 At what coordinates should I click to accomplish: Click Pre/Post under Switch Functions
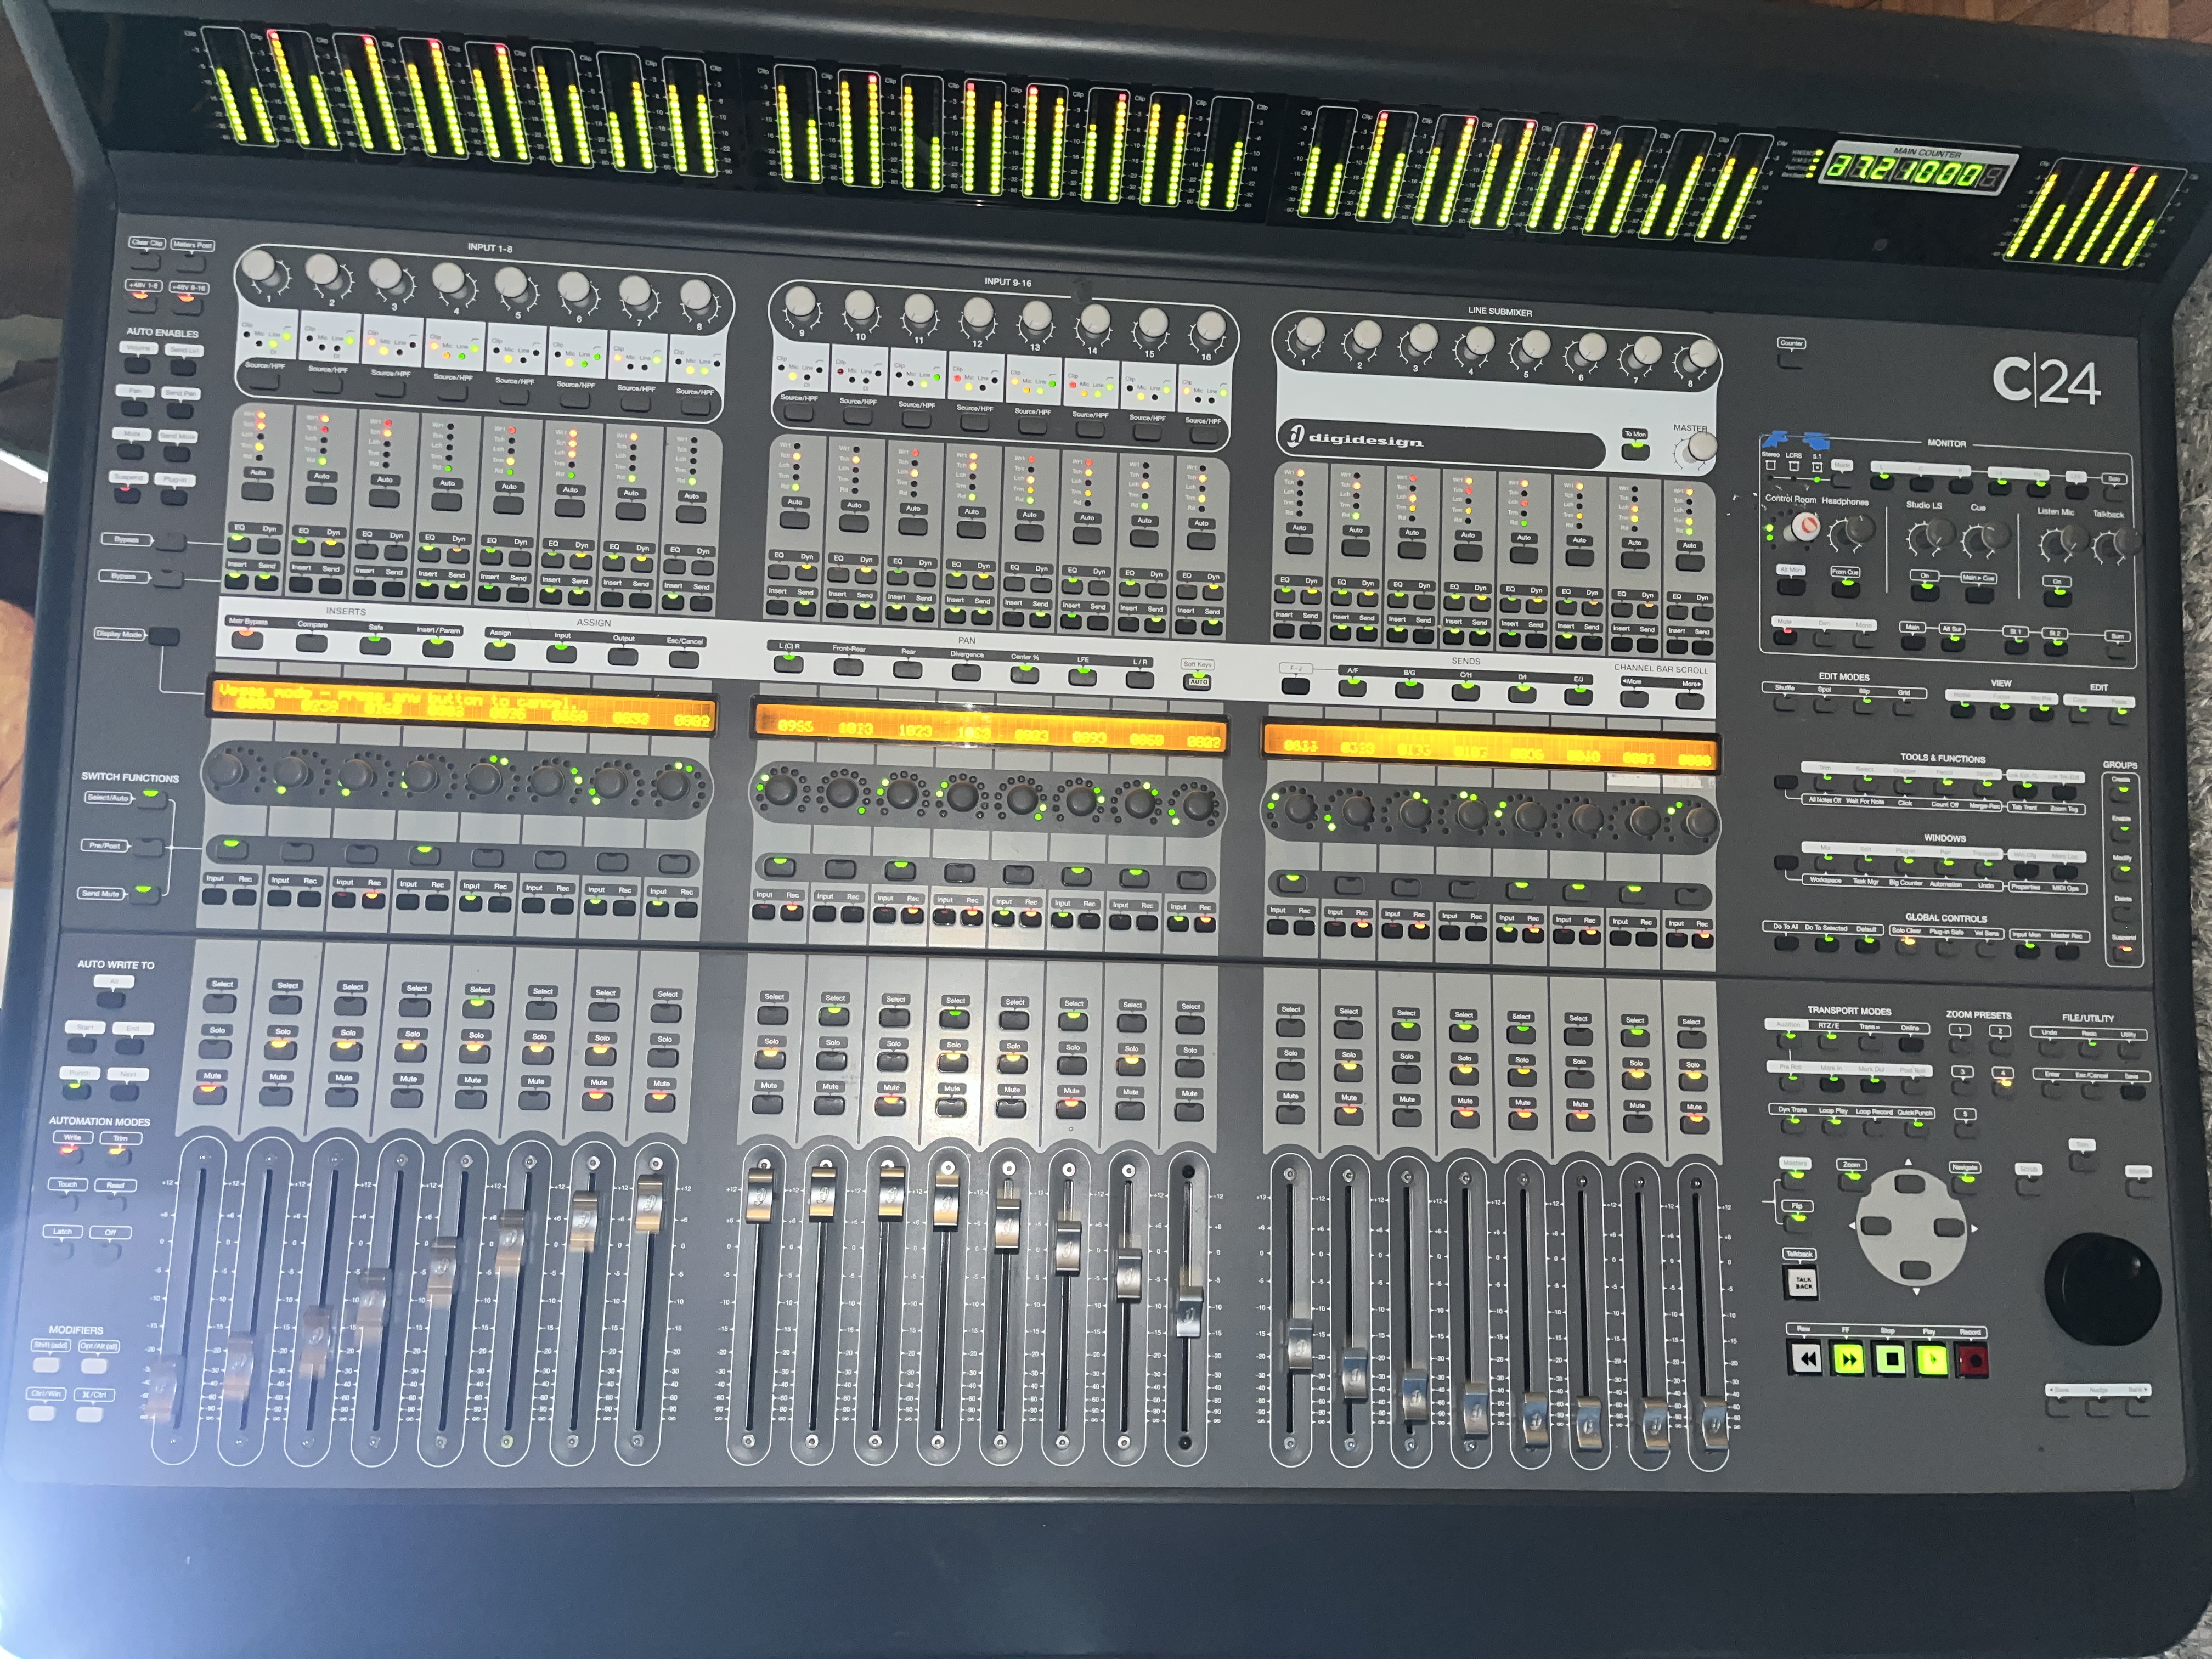pos(149,847)
